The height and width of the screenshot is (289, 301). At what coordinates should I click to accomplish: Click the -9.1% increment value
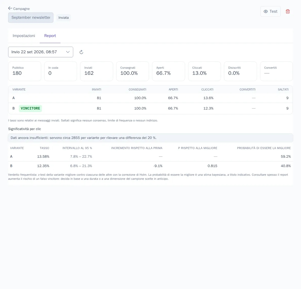point(158,166)
